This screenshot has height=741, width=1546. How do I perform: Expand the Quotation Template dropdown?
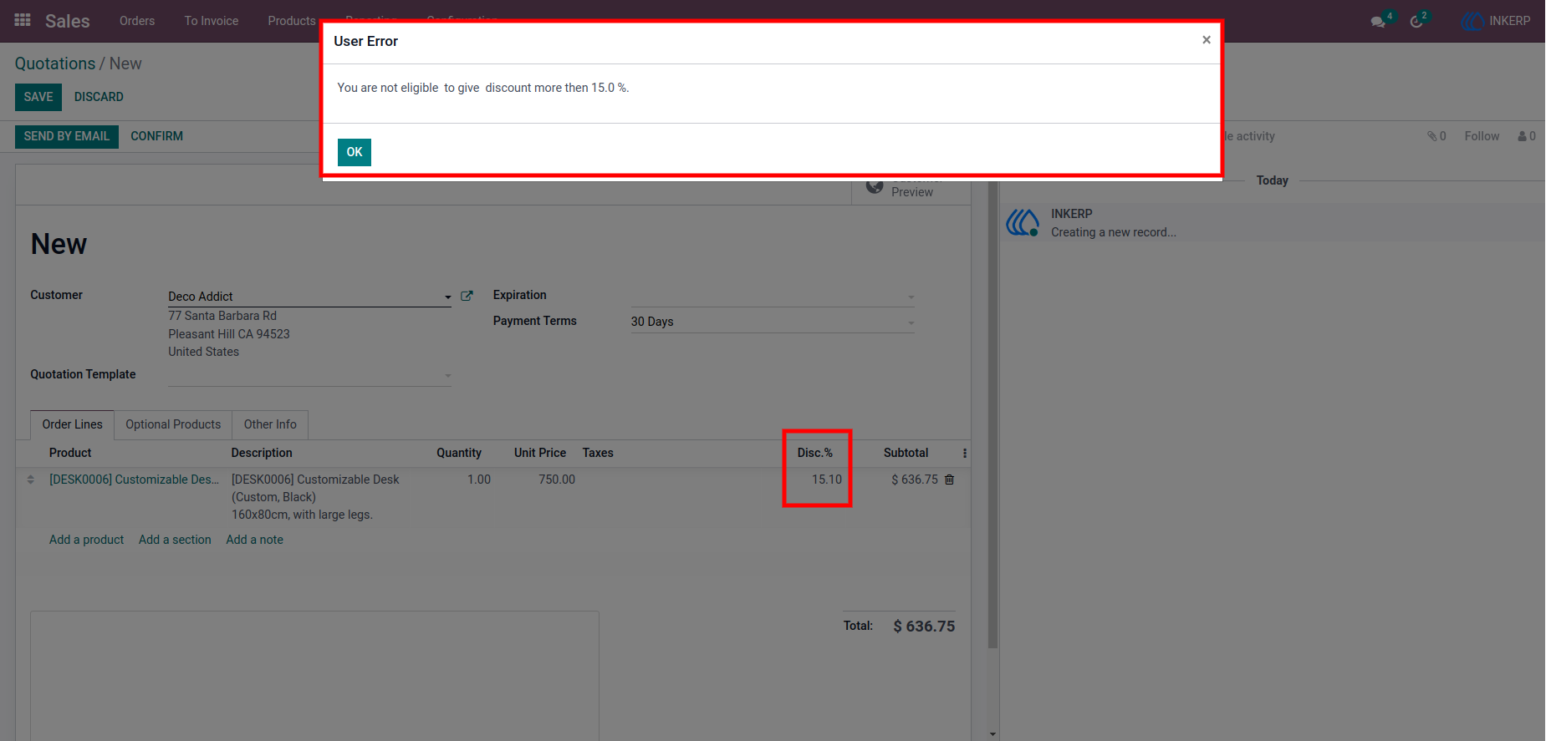[x=448, y=376]
